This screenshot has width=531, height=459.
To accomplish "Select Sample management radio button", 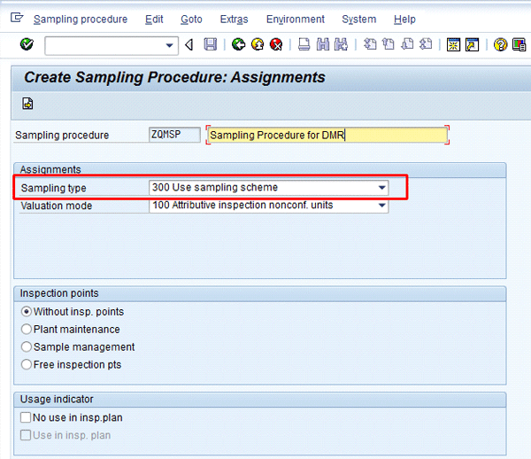I will [27, 346].
